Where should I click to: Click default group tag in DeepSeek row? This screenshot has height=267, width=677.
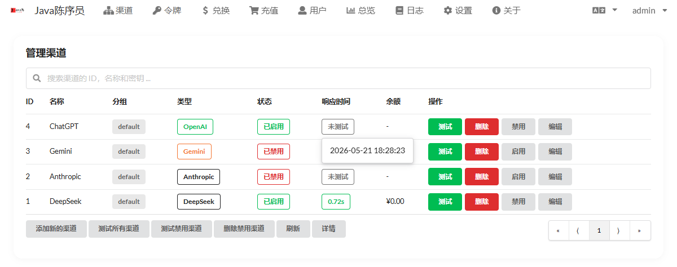pos(129,202)
